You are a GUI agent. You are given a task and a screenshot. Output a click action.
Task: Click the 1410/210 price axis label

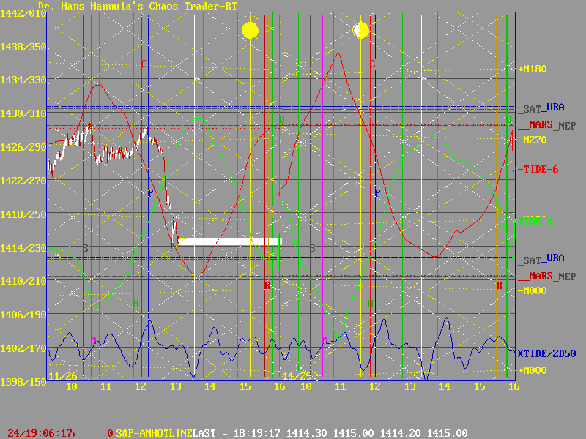[23, 281]
